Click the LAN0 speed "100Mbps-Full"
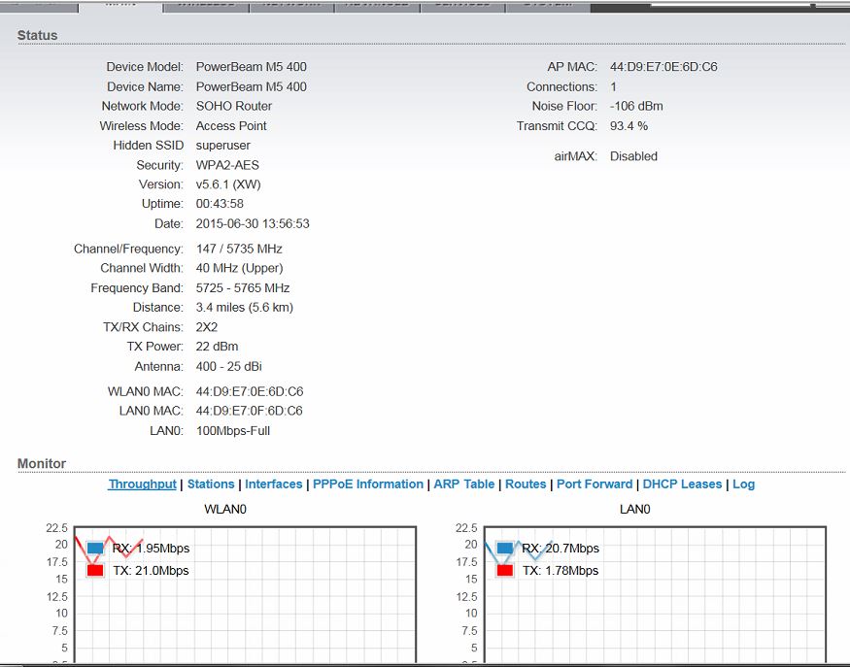Image resolution: width=850 pixels, height=667 pixels. (x=233, y=431)
